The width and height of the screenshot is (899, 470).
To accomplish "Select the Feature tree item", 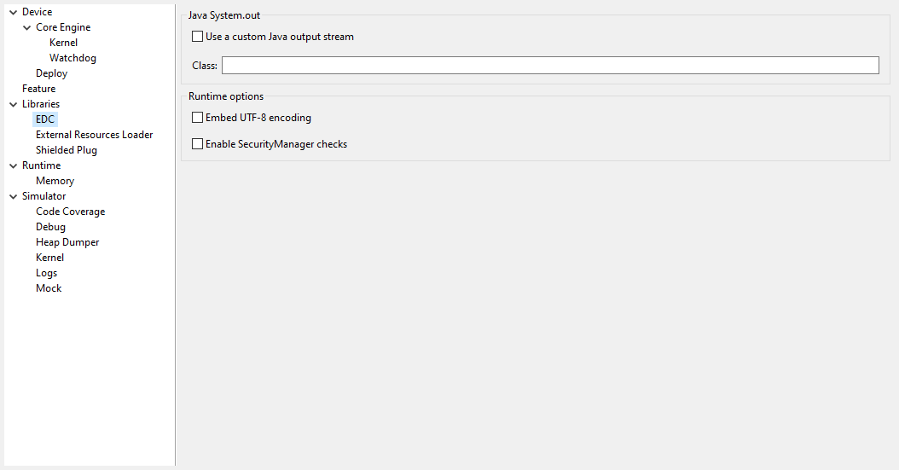I will tap(38, 89).
